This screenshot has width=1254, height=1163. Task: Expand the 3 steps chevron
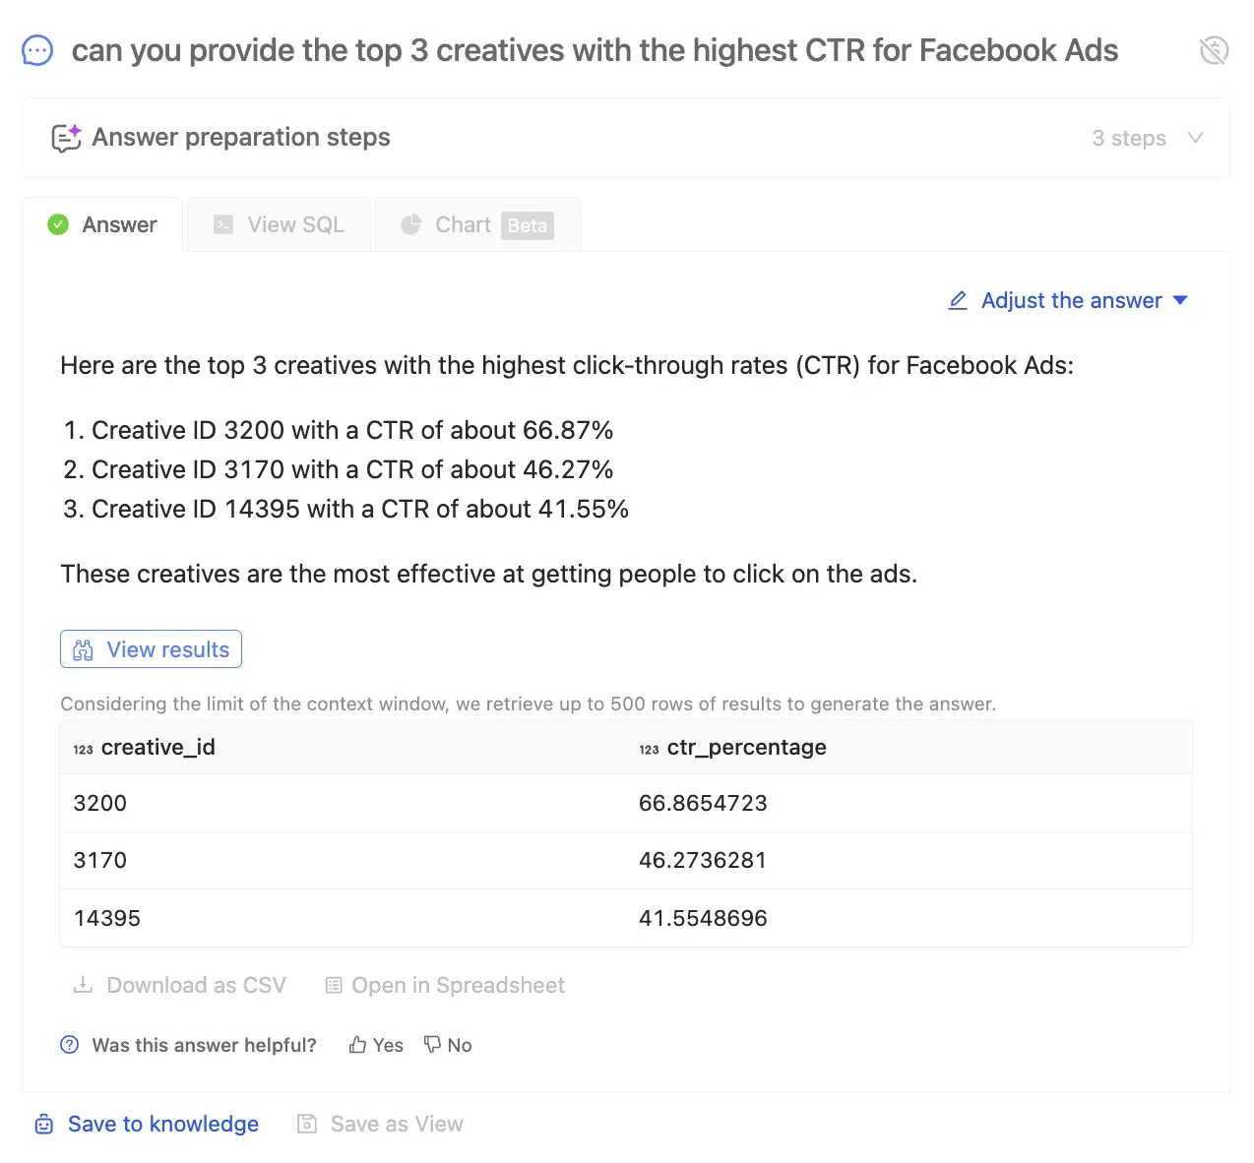(1195, 138)
